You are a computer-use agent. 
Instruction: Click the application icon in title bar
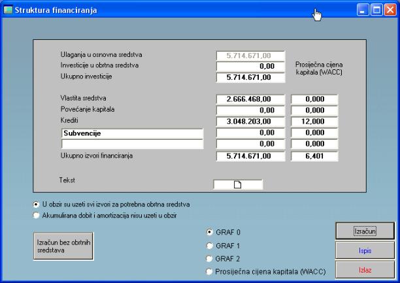click(x=8, y=10)
